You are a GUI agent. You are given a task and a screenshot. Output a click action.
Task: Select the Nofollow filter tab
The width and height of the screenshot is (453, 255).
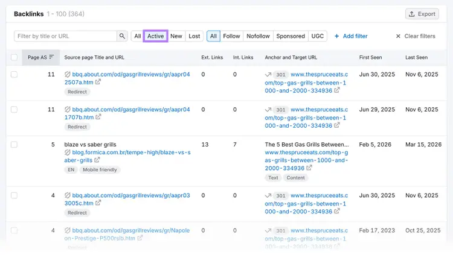pyautogui.click(x=258, y=36)
